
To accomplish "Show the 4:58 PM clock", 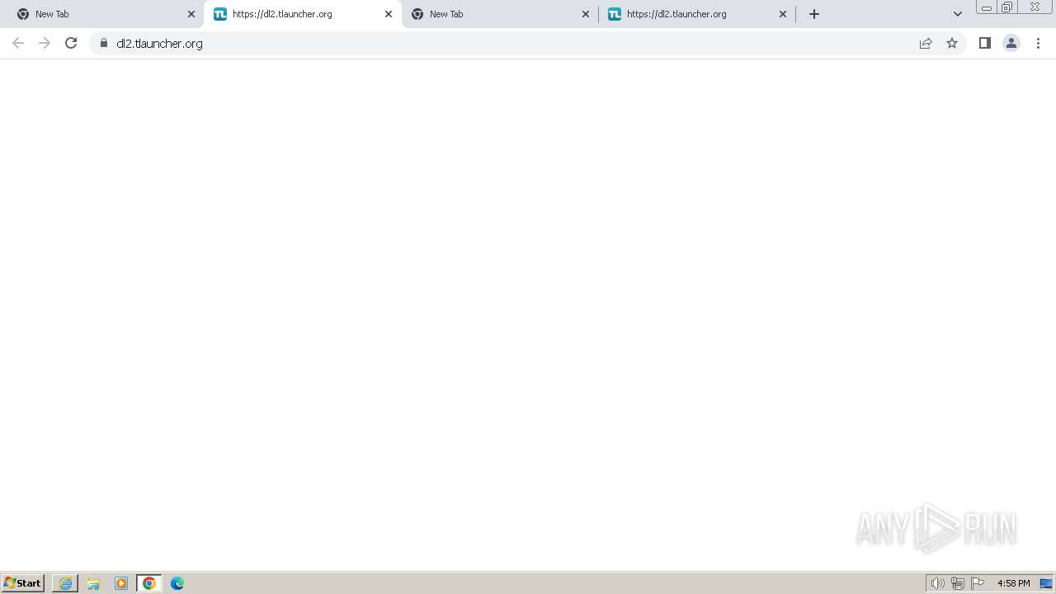I will click(x=1013, y=583).
